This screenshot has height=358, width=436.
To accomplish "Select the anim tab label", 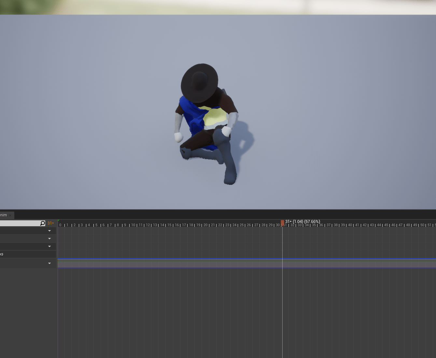I will point(4,215).
